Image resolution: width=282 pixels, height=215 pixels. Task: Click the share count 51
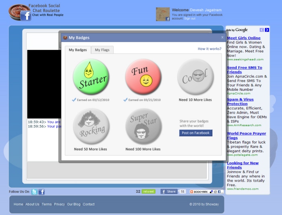[182, 191]
